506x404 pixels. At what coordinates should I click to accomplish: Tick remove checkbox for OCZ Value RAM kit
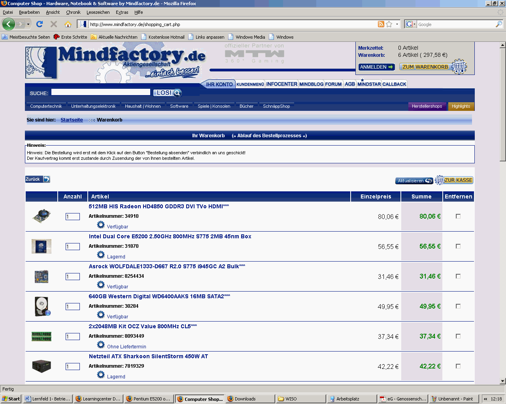[458, 336]
